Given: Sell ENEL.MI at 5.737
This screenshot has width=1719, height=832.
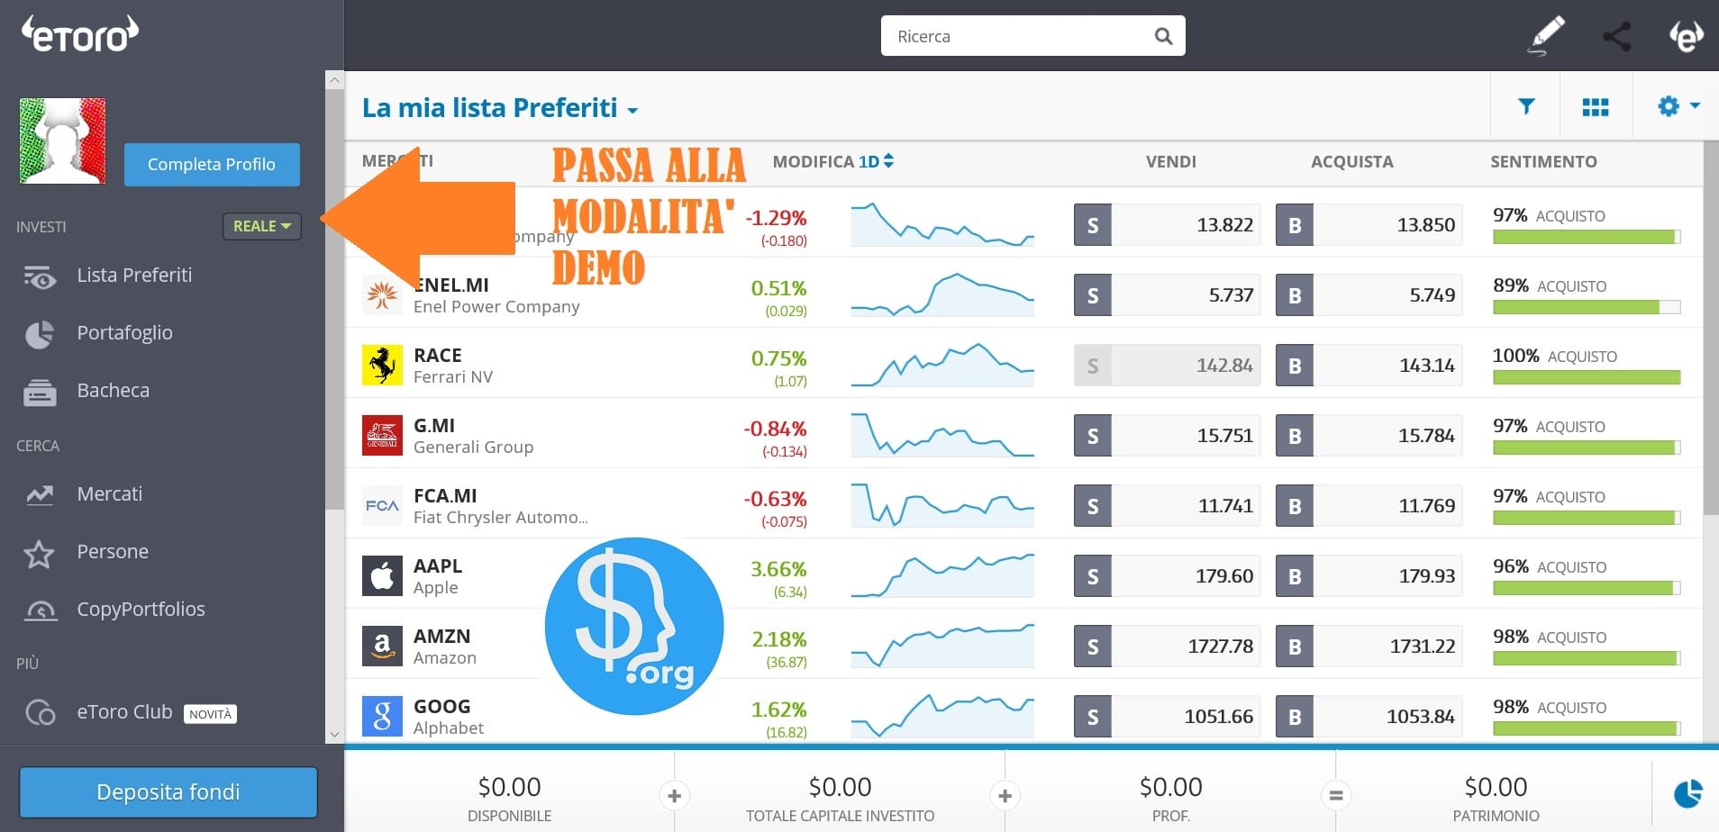Looking at the screenshot, I should [1168, 295].
